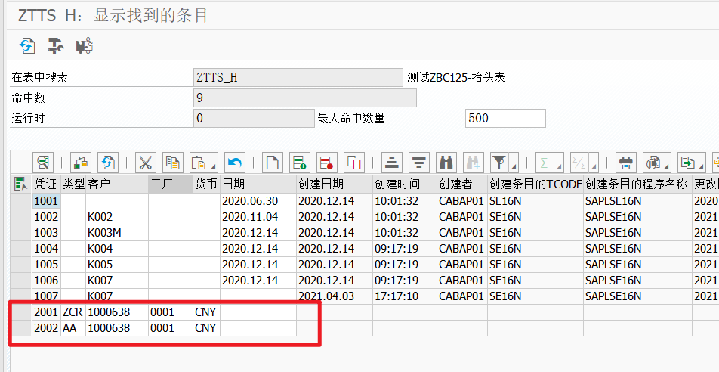Click the Cut scissors icon
This screenshot has height=372, width=719.
pos(145,163)
